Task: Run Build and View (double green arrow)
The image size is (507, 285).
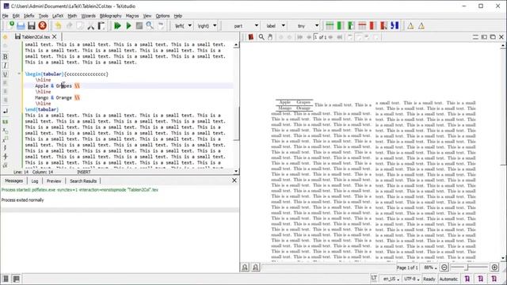Action: (117, 25)
